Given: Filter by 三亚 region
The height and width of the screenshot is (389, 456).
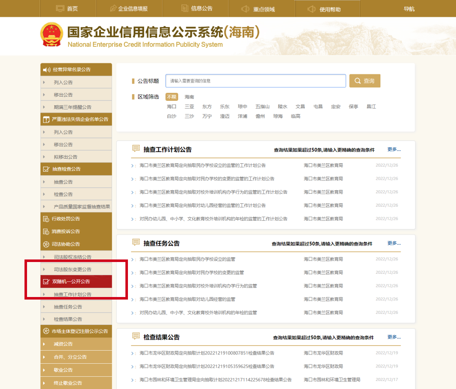Looking at the screenshot, I should (x=189, y=107).
